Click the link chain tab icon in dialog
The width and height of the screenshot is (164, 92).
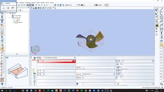(x=35, y=81)
